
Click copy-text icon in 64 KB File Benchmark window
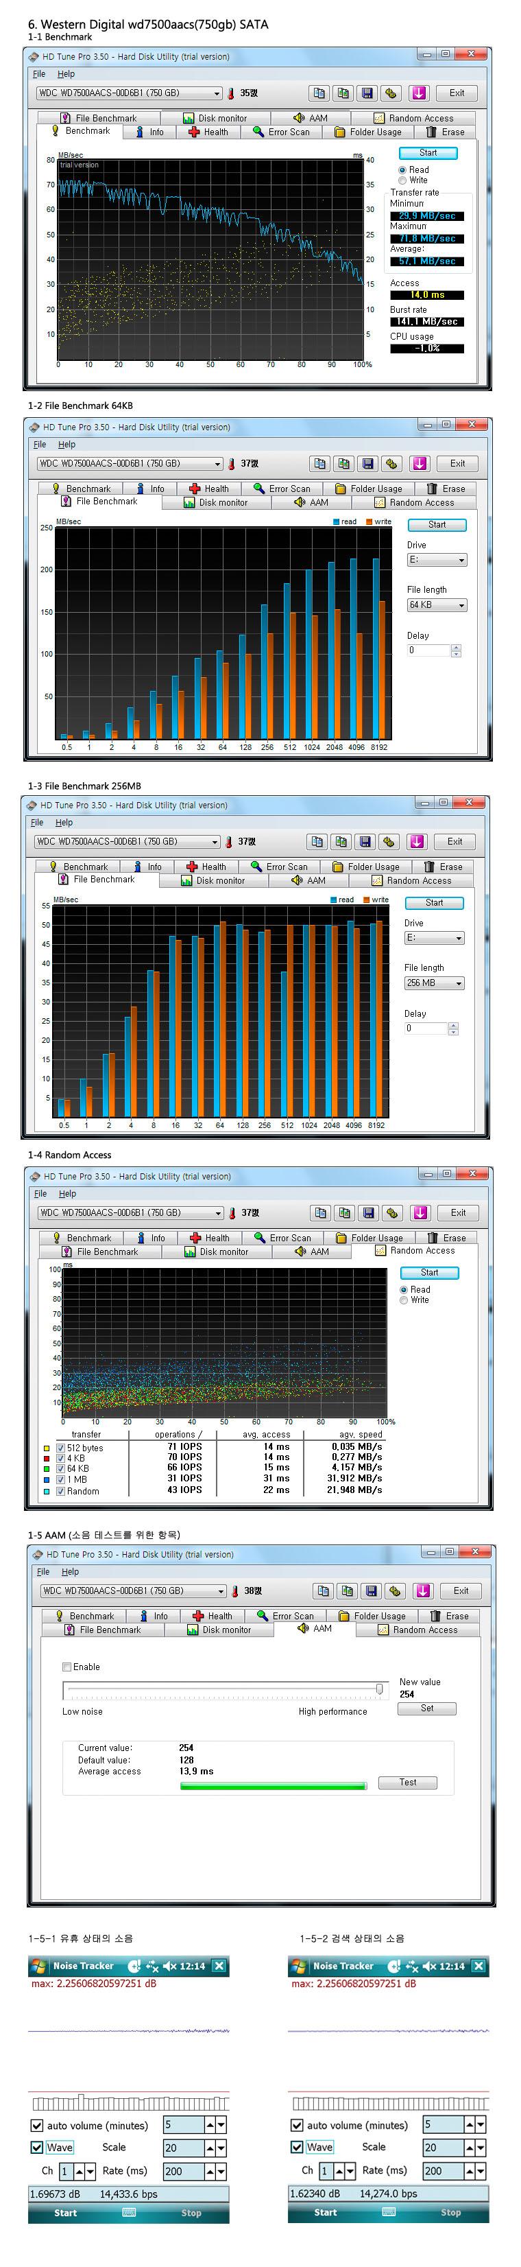pos(319,463)
